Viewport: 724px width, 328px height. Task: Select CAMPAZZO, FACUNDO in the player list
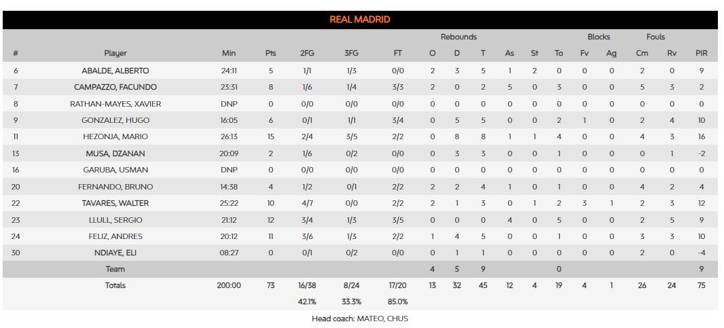(x=115, y=87)
